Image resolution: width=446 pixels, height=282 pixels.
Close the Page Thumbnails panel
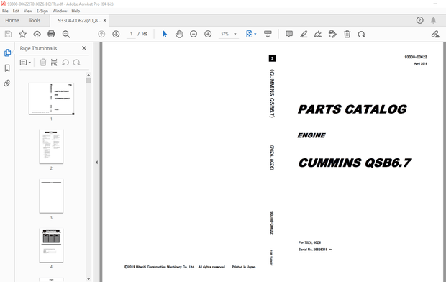pyautogui.click(x=84, y=48)
